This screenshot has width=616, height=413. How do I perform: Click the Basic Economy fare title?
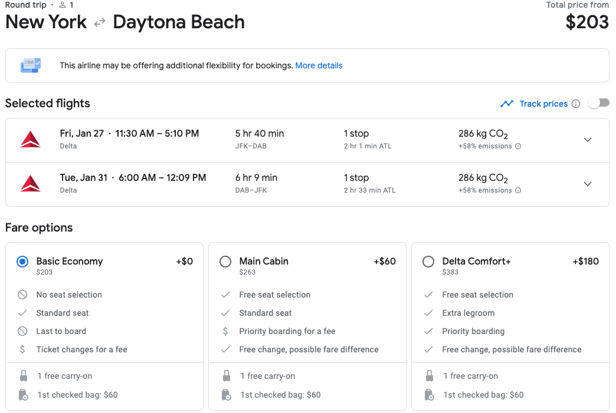pyautogui.click(x=70, y=261)
